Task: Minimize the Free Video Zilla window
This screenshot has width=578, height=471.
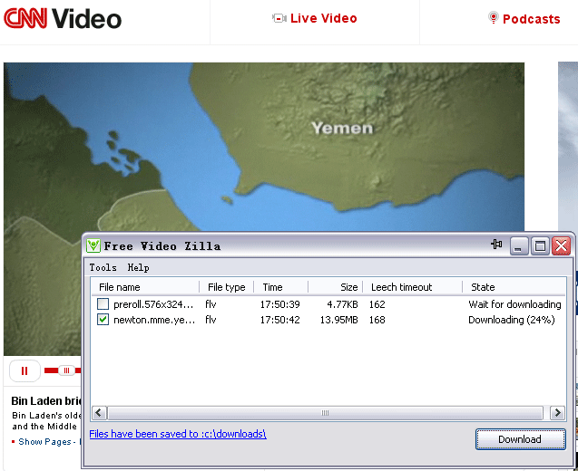Action: (x=519, y=245)
